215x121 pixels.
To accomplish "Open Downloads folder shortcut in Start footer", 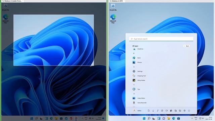I will click(153, 111).
